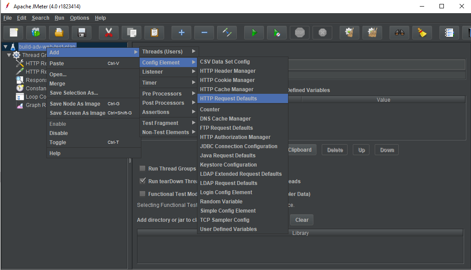This screenshot has height=270, width=471.
Task: Click the Cut scissors toolbar icon
Action: 109,32
